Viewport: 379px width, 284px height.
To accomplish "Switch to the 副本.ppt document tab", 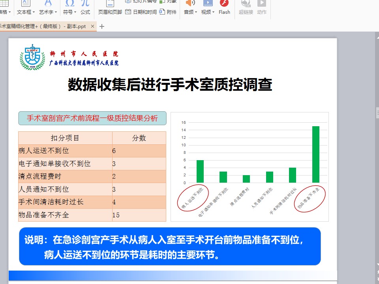I will [43, 26].
